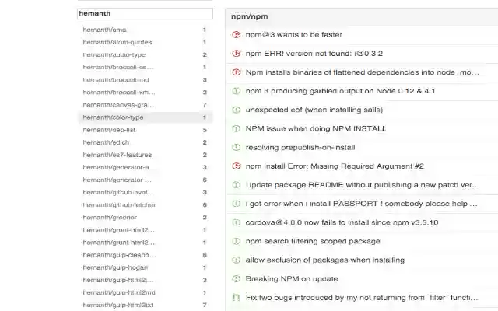
Task: Click pull request icon beside "Fix two bugs introduced"
Action: click(x=237, y=297)
